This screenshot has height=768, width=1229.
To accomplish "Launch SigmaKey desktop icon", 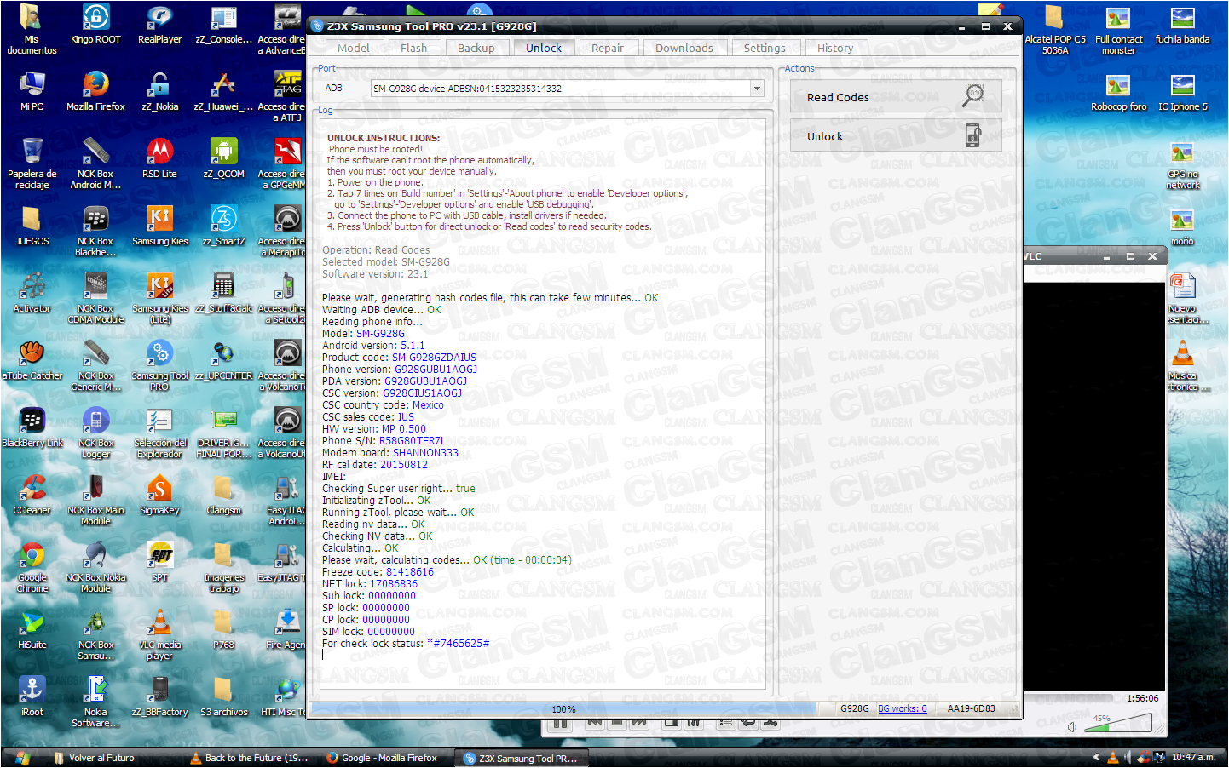I will click(159, 495).
